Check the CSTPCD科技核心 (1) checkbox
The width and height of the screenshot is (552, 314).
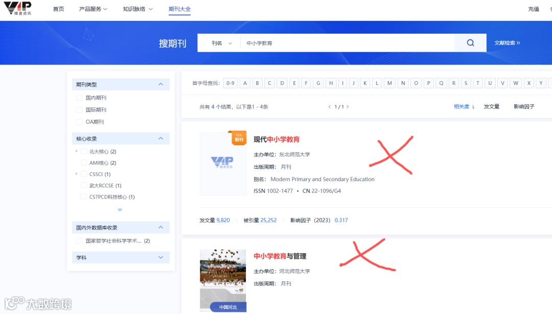[x=84, y=197]
